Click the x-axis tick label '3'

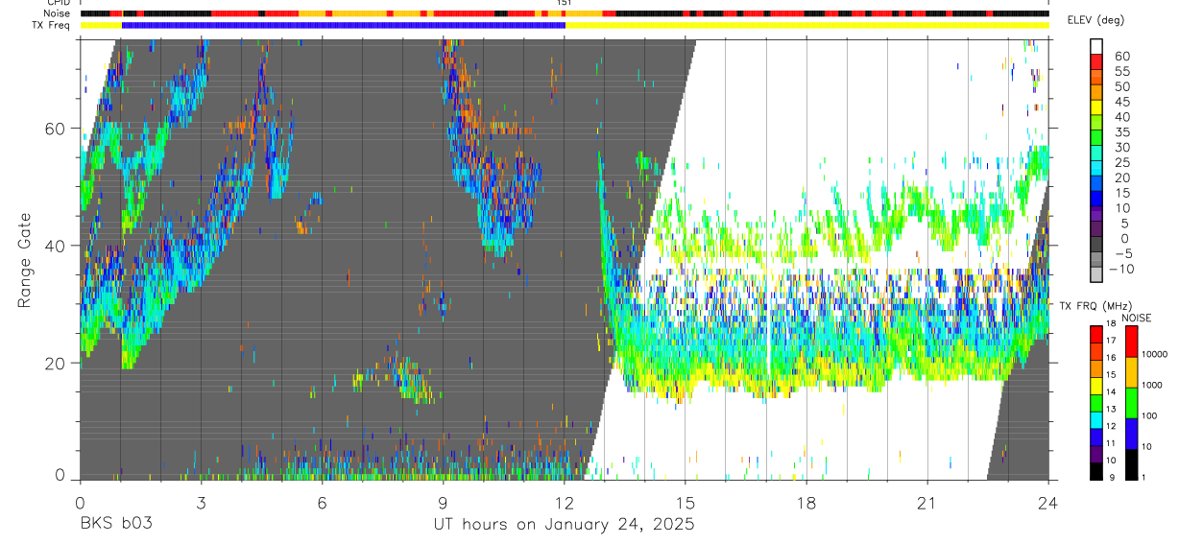pos(201,502)
